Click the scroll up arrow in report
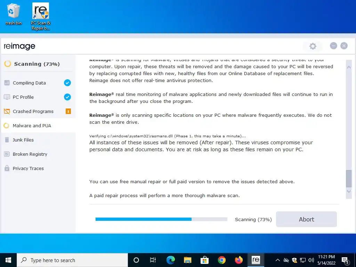Viewport: 356px width, 267px height. (349, 67)
